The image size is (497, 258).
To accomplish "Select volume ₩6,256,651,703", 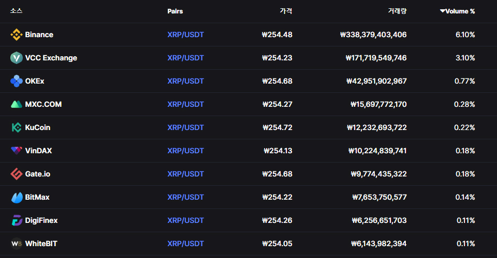I will point(379,220).
